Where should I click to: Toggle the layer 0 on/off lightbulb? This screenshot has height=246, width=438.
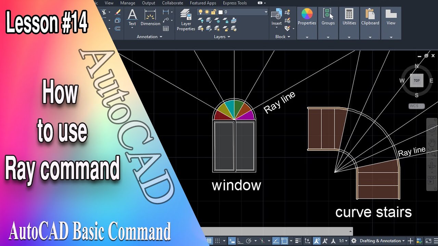click(x=201, y=12)
